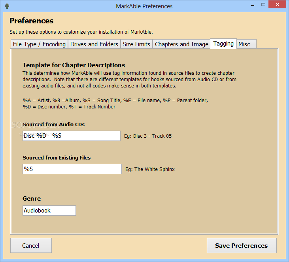Click the 'Template for Chapter Descriptions' heading
This screenshot has width=289, height=262.
pyautogui.click(x=74, y=65)
